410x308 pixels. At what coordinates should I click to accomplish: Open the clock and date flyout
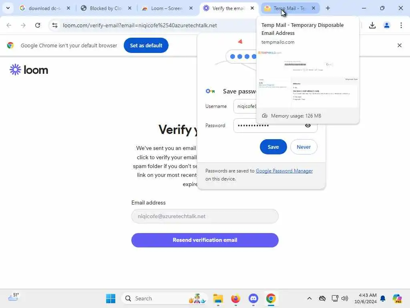click(365, 298)
